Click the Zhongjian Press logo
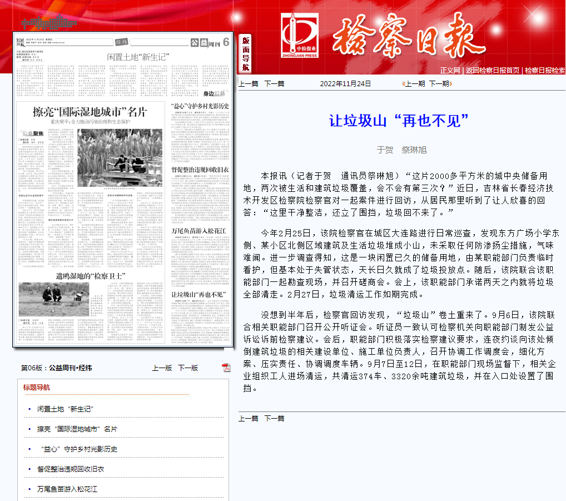Image resolution: width=566 pixels, height=501 pixels. [x=299, y=36]
